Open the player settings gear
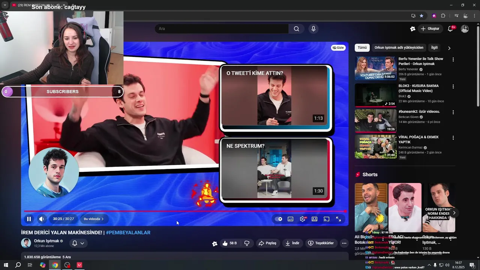This screenshot has width=480, height=270. [303, 219]
